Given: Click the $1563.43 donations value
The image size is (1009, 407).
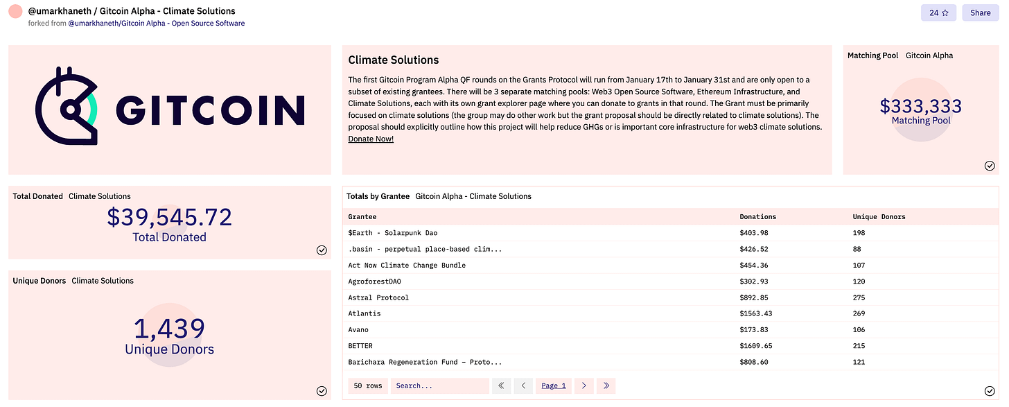Looking at the screenshot, I should [x=756, y=313].
